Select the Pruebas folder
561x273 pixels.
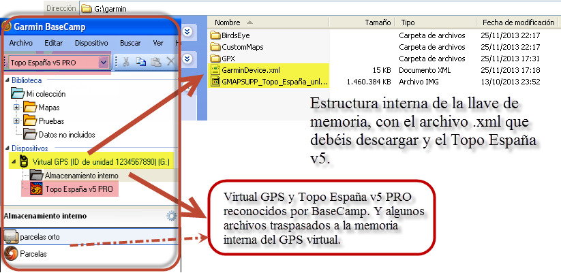pos(52,121)
